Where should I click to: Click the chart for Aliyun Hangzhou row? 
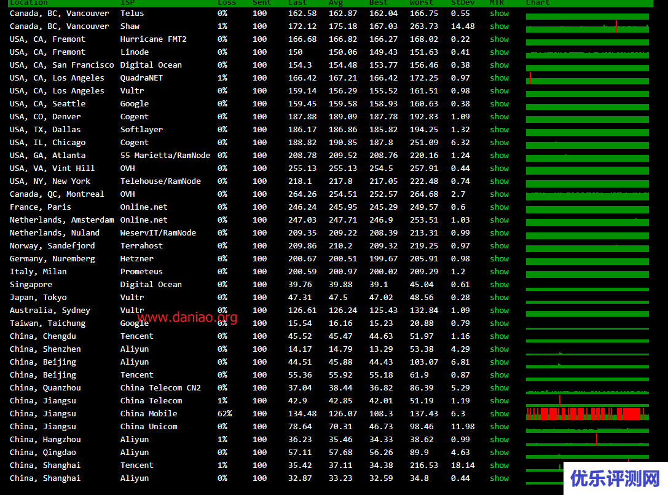[x=587, y=440]
